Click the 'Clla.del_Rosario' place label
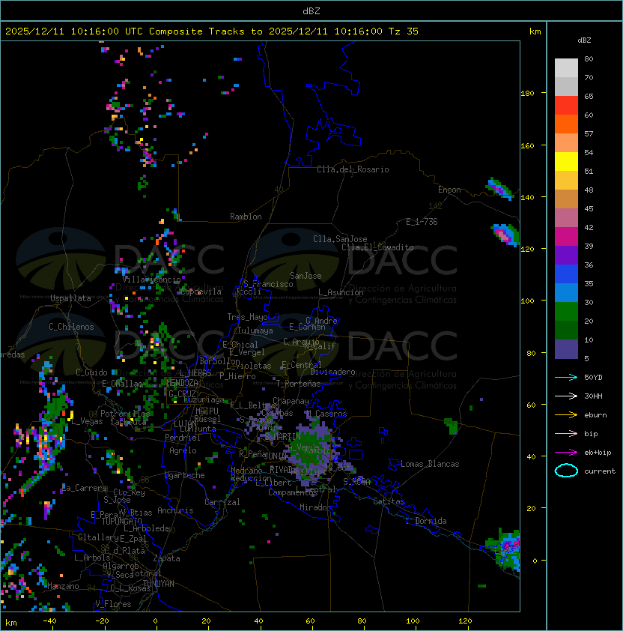623x631 pixels. pos(353,170)
